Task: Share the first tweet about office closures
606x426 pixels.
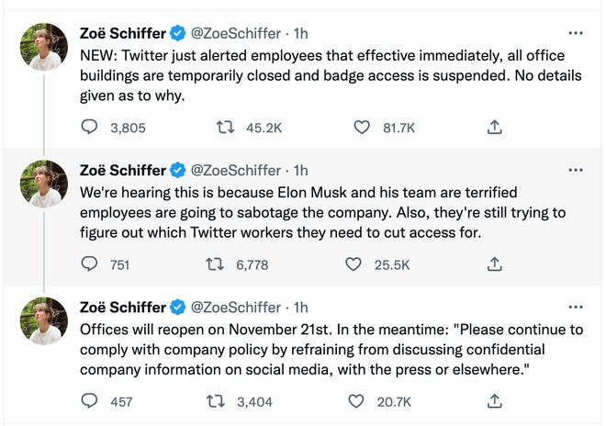Action: 494,128
